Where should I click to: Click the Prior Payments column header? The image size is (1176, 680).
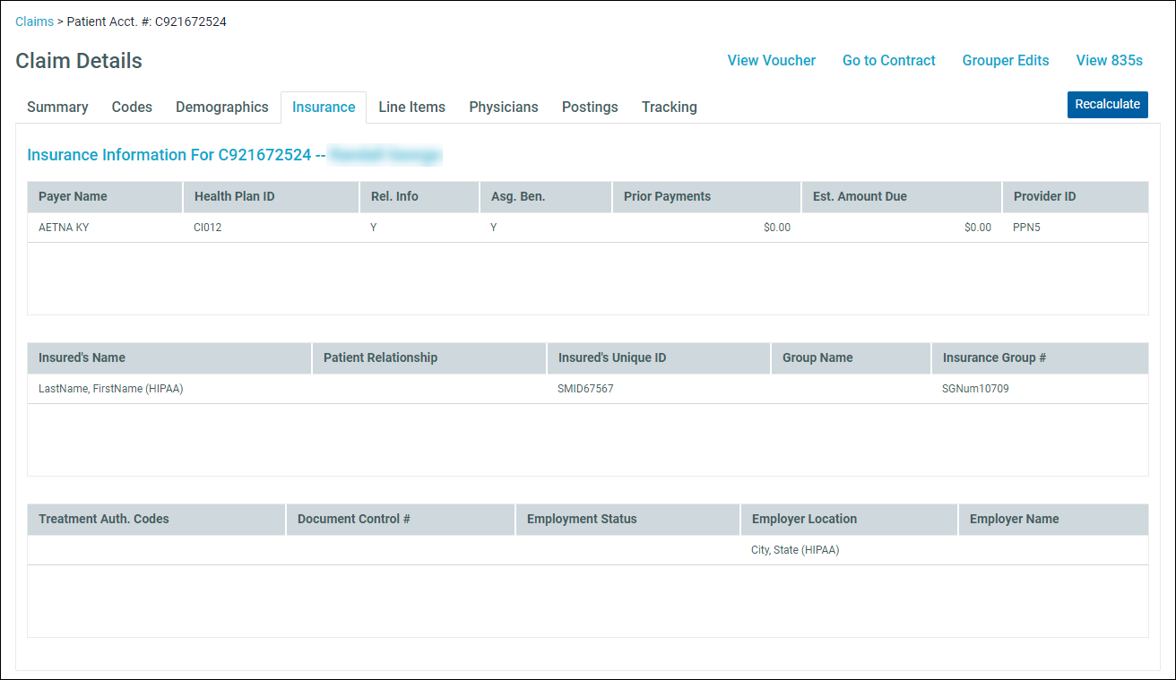[707, 197]
